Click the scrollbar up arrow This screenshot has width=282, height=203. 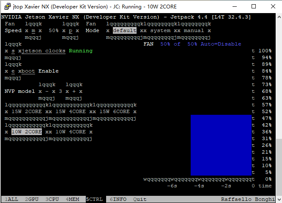(279, 17)
